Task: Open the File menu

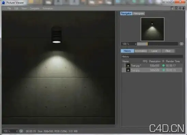Action: click(x=9, y=8)
